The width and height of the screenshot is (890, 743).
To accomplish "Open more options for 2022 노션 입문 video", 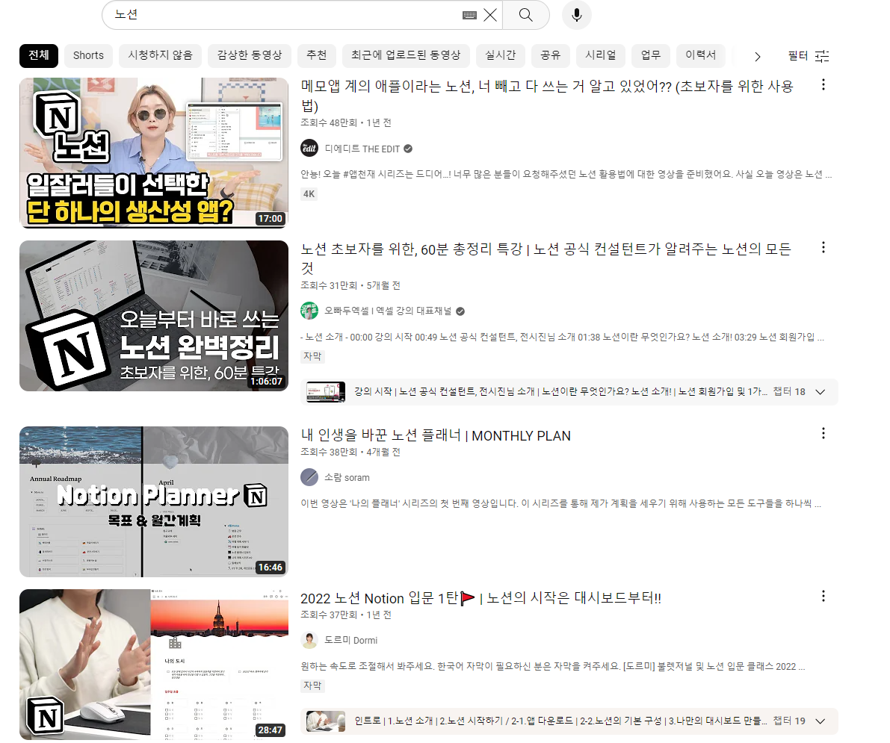I will click(x=823, y=596).
